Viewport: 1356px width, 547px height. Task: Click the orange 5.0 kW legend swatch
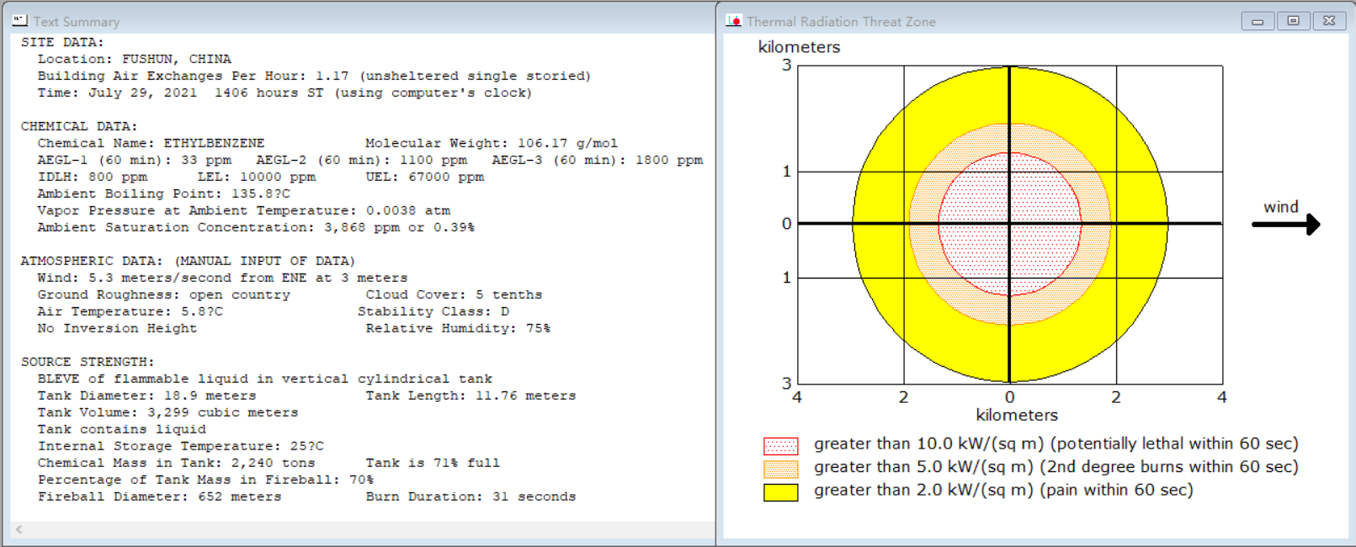point(780,469)
